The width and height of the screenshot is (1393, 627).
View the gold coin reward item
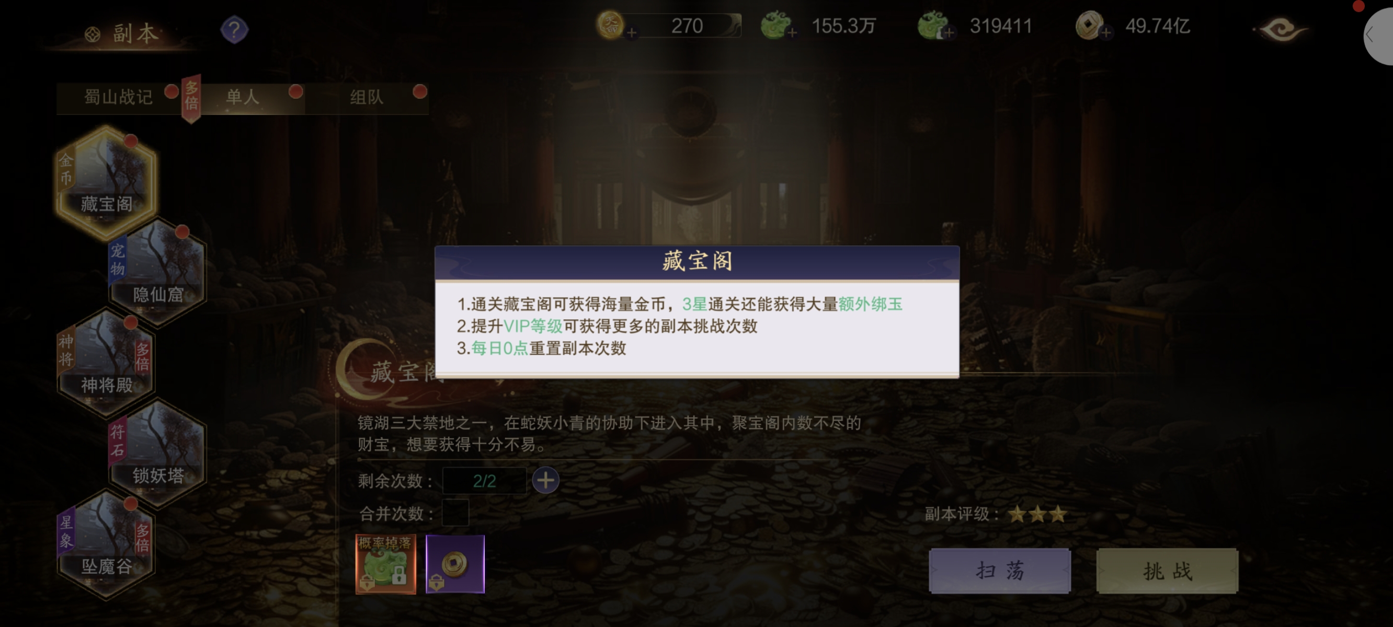pos(455,564)
